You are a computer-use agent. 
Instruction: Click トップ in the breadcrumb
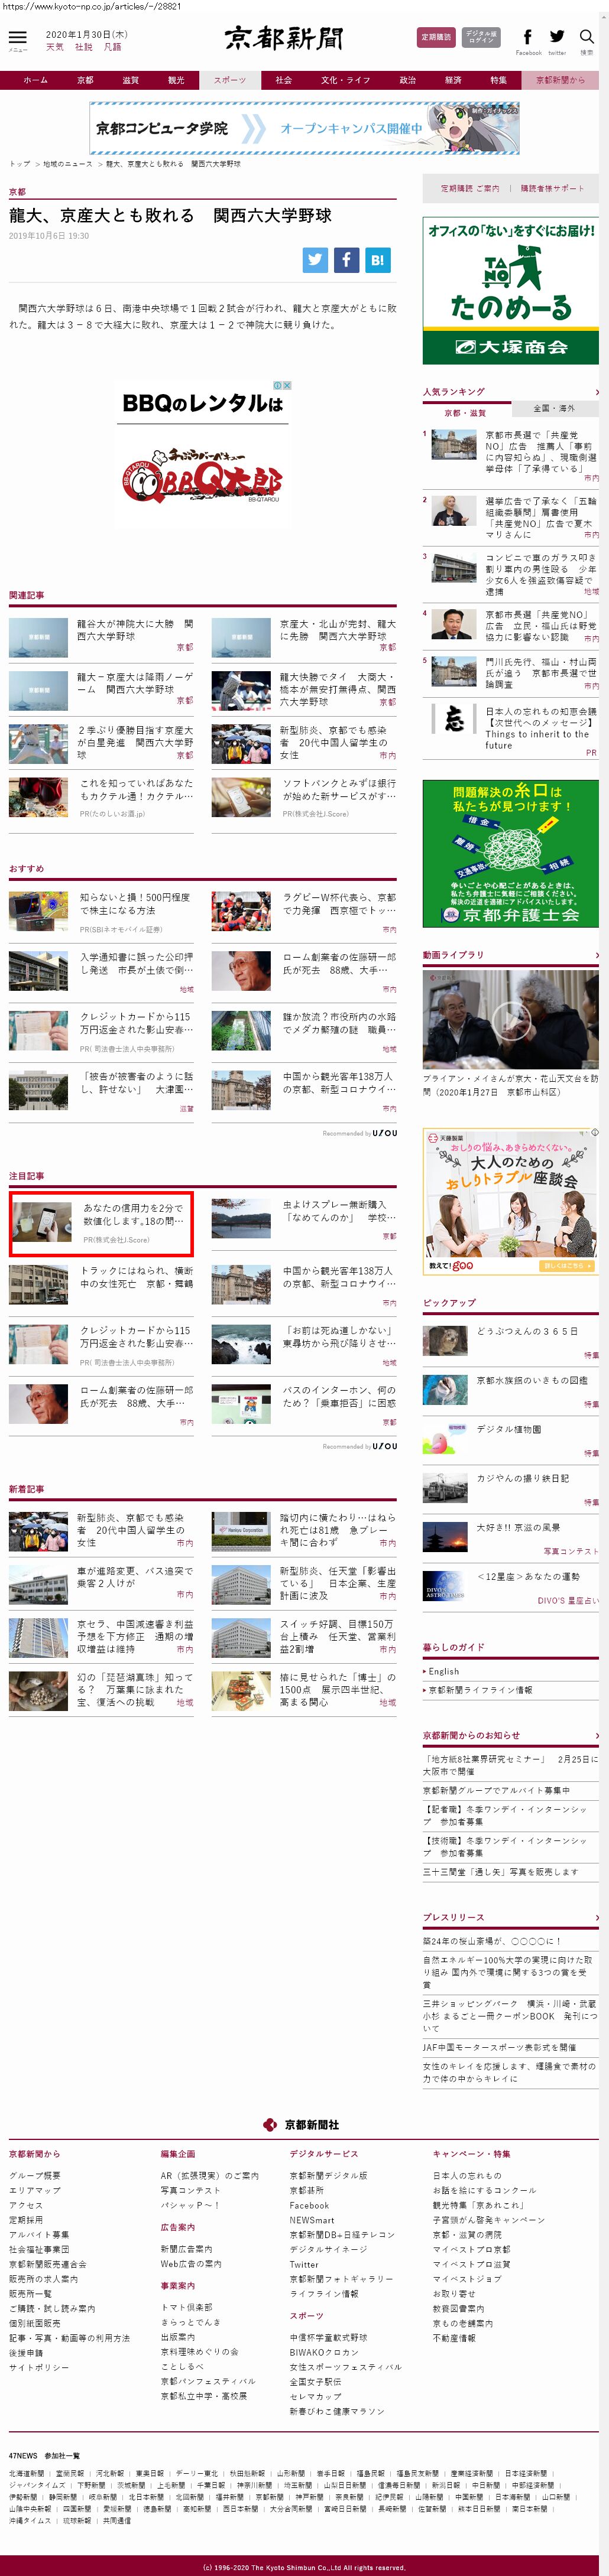(19, 164)
